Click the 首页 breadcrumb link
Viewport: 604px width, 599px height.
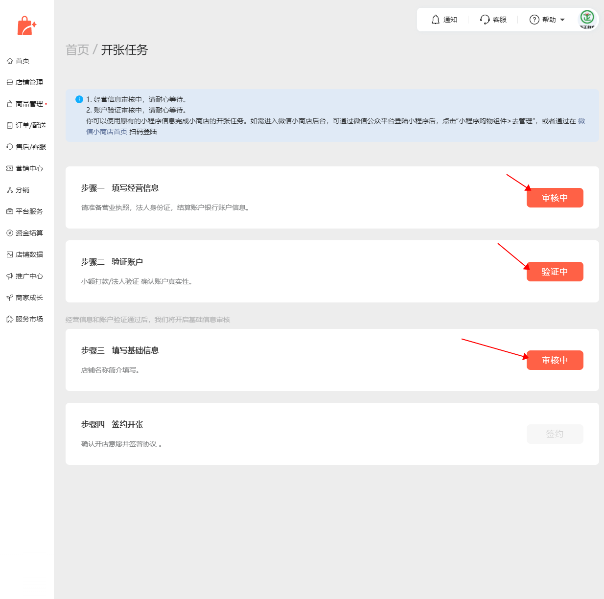click(77, 50)
